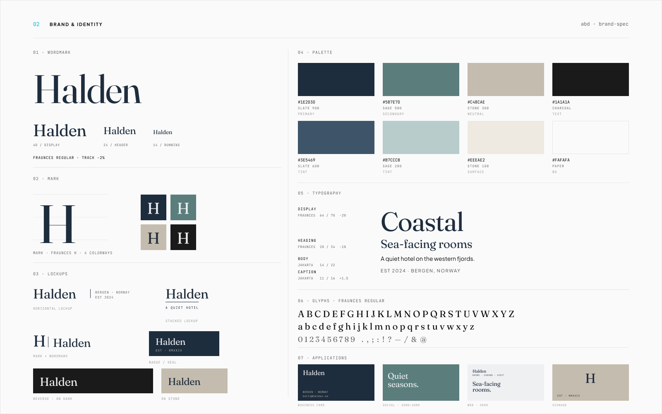The height and width of the screenshot is (414, 662).
Task: Click the horizontal lockup Halden wordmark
Action: click(x=55, y=294)
